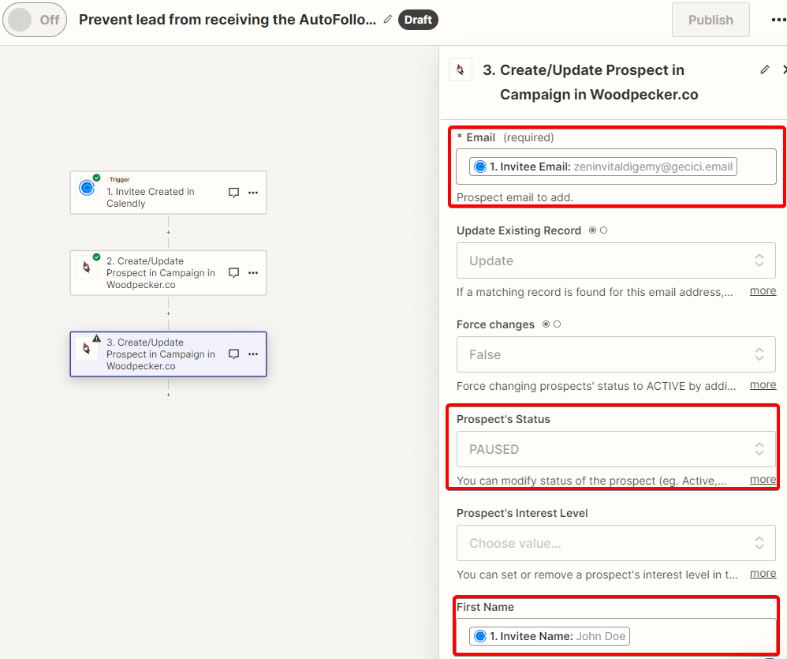Screen dimensions: 787x659
Task: Open Prospect's Status PAUSED dropdown
Action: click(x=616, y=449)
